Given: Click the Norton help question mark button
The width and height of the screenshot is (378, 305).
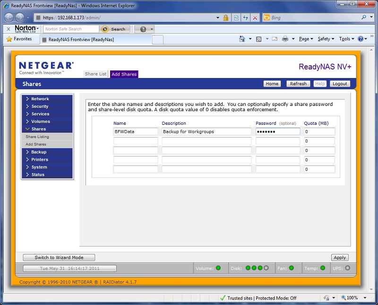Looking at the screenshot, I should pyautogui.click(x=143, y=29).
